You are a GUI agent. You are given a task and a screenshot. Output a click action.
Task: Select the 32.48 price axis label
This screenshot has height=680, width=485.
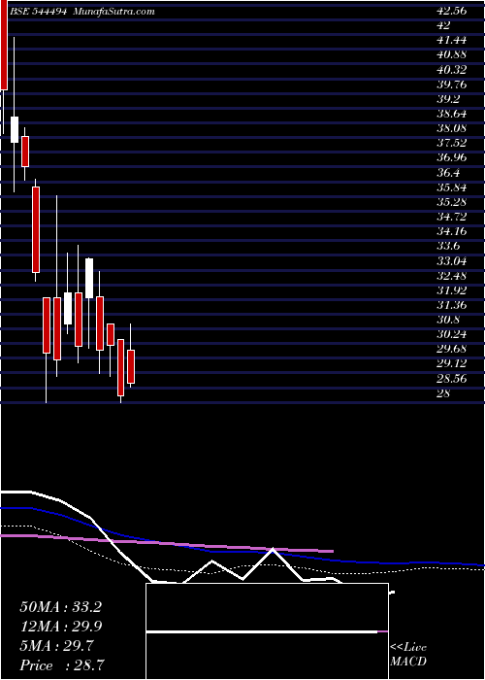coord(453,276)
